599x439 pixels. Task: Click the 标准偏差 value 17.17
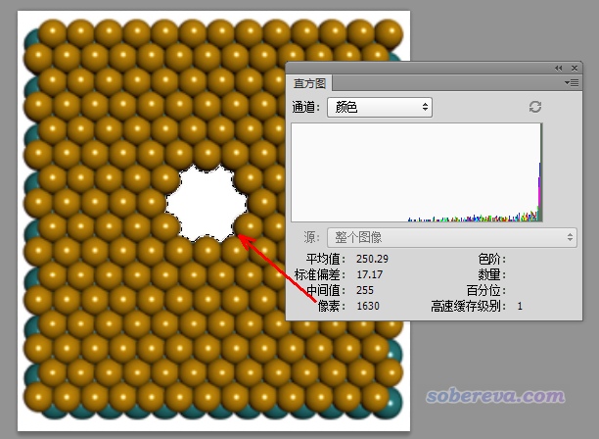tap(368, 274)
